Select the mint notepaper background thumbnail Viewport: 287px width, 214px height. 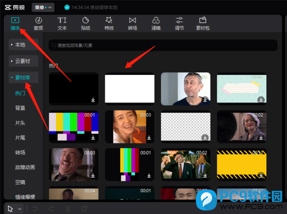[242, 89]
